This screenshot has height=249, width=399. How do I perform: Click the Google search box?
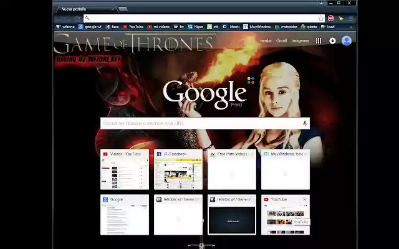[205, 123]
